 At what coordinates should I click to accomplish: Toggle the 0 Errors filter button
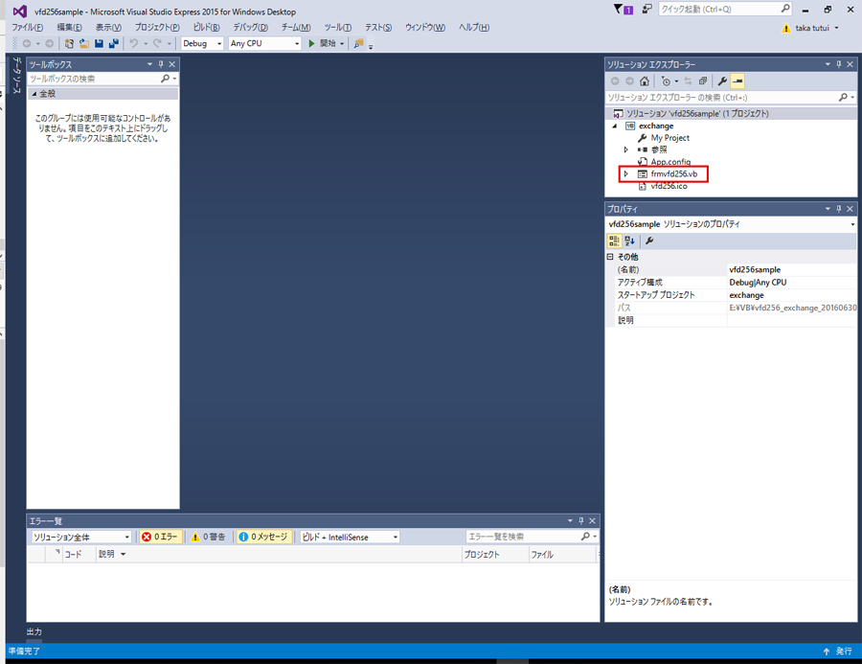click(160, 537)
